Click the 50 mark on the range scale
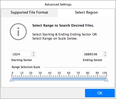This screenshot has width=116, height=99. [x=59, y=73]
